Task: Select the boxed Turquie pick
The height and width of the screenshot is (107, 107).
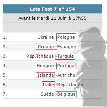Action: 65,57
